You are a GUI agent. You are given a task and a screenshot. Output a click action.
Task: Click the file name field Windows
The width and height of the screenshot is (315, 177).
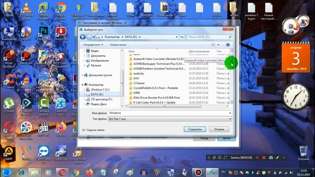point(168,113)
